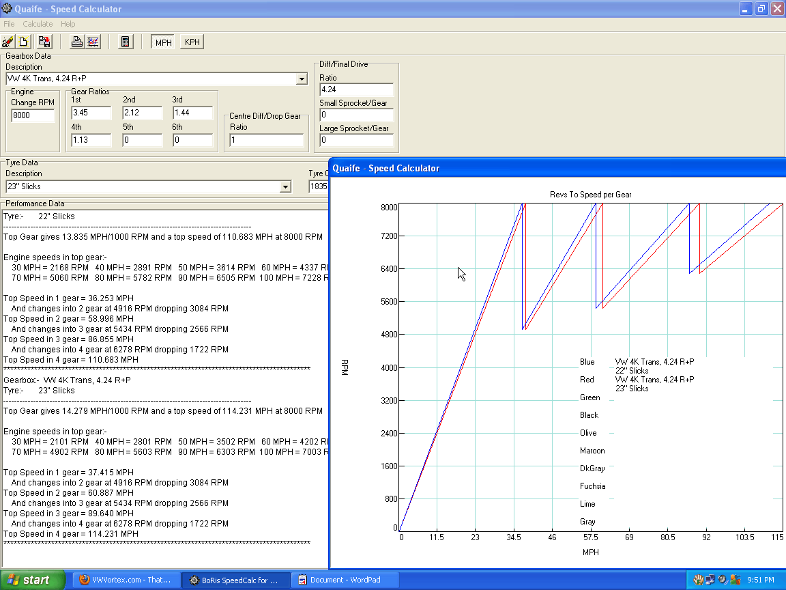Open the Help menu
Screen dimensions: 786x590
[68, 24]
